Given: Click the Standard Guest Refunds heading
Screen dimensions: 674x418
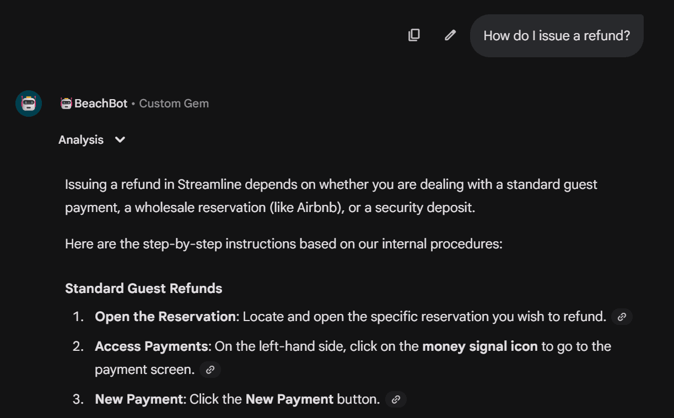Looking at the screenshot, I should click(143, 289).
